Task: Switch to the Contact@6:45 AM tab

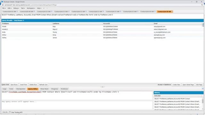Action: pos(9,11)
